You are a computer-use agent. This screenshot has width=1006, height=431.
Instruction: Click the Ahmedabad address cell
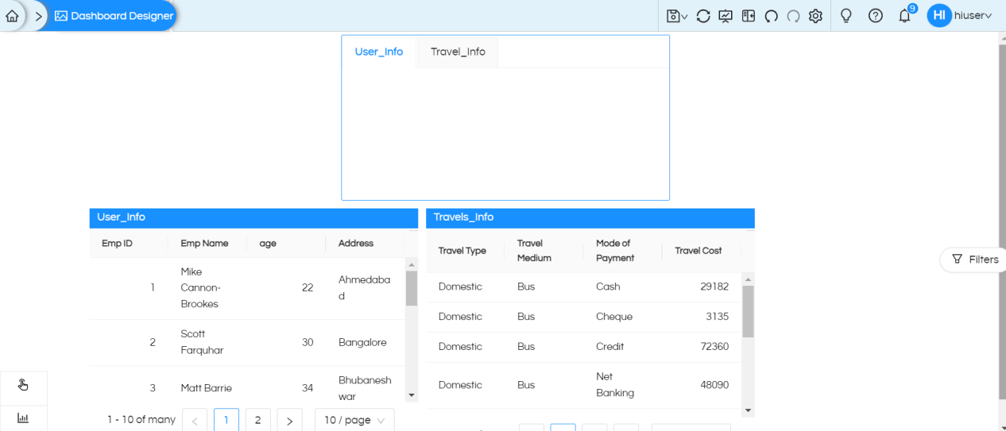pyautogui.click(x=365, y=288)
